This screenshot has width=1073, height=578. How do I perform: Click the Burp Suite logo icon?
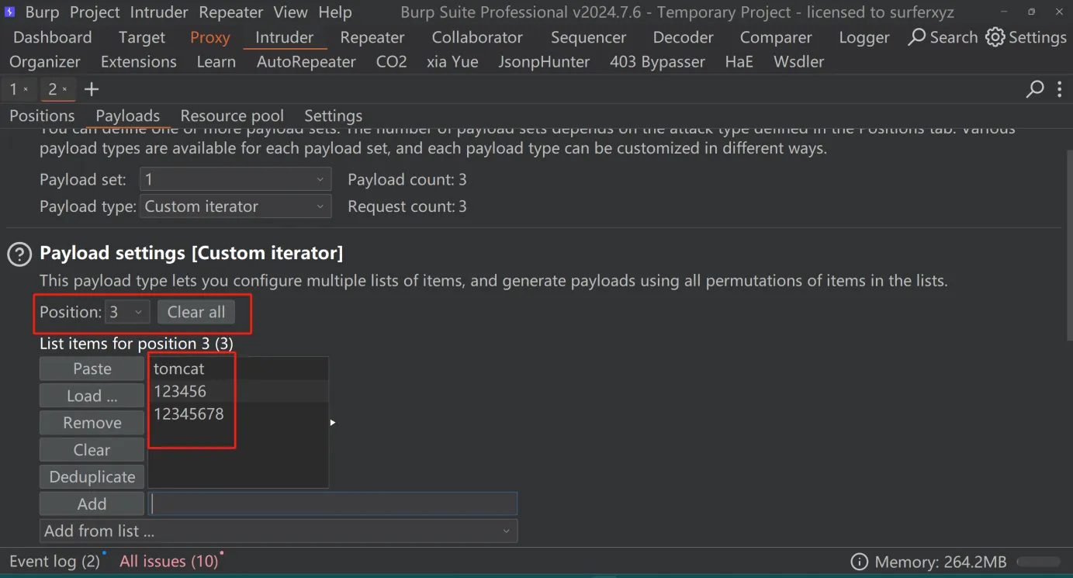pyautogui.click(x=10, y=12)
